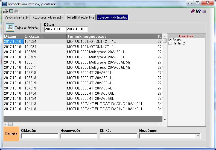Click the vertical scrollbar down arrow
This screenshot has width=216, height=150.
pos(165,120)
